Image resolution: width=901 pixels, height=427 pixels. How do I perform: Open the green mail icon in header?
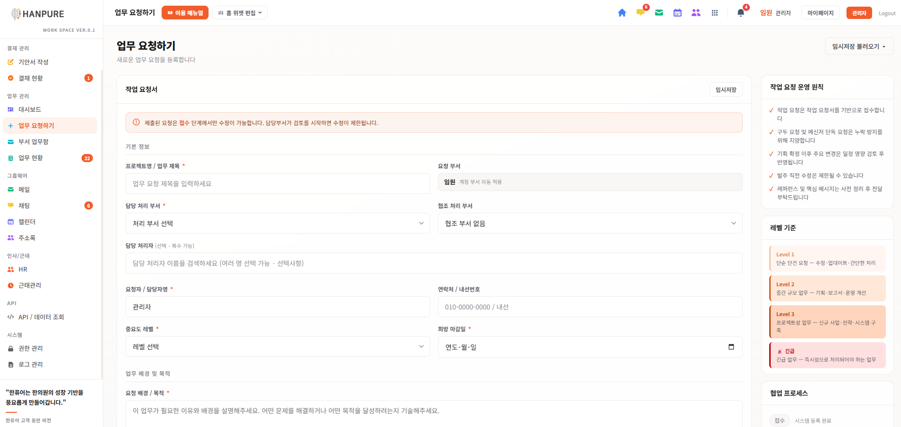coord(659,13)
